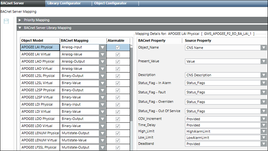
Task: Click the save disk icon
Action: (6, 21)
